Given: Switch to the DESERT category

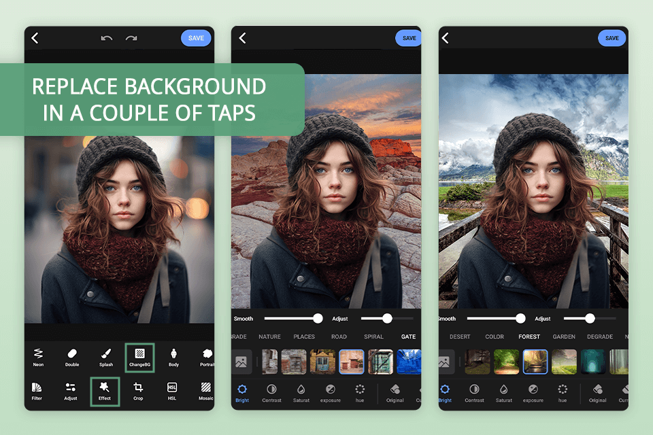Looking at the screenshot, I should click(460, 336).
